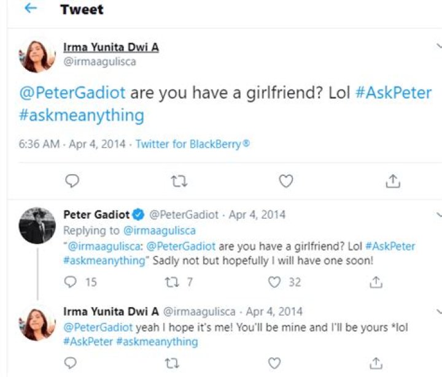442x377 pixels.
Task: Retweet Peter Gadiot's reply
Action: pyautogui.click(x=173, y=282)
